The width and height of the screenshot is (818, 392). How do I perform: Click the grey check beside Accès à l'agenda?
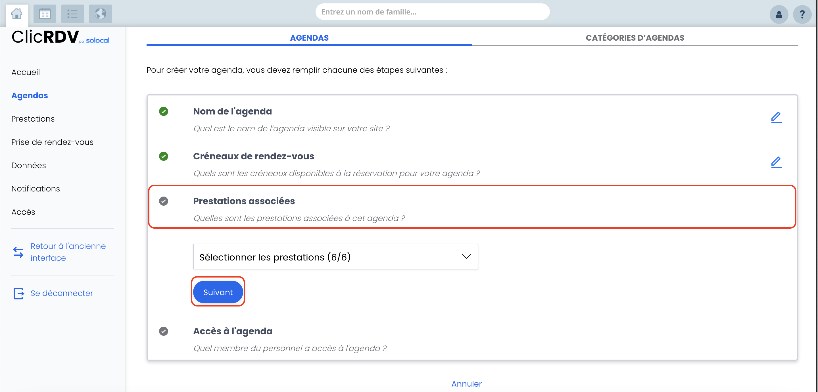[164, 331]
